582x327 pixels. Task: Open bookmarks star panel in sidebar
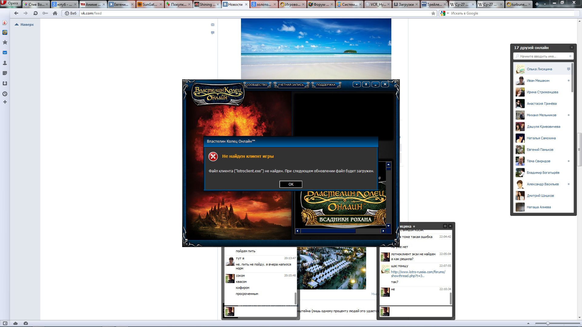pyautogui.click(x=5, y=42)
